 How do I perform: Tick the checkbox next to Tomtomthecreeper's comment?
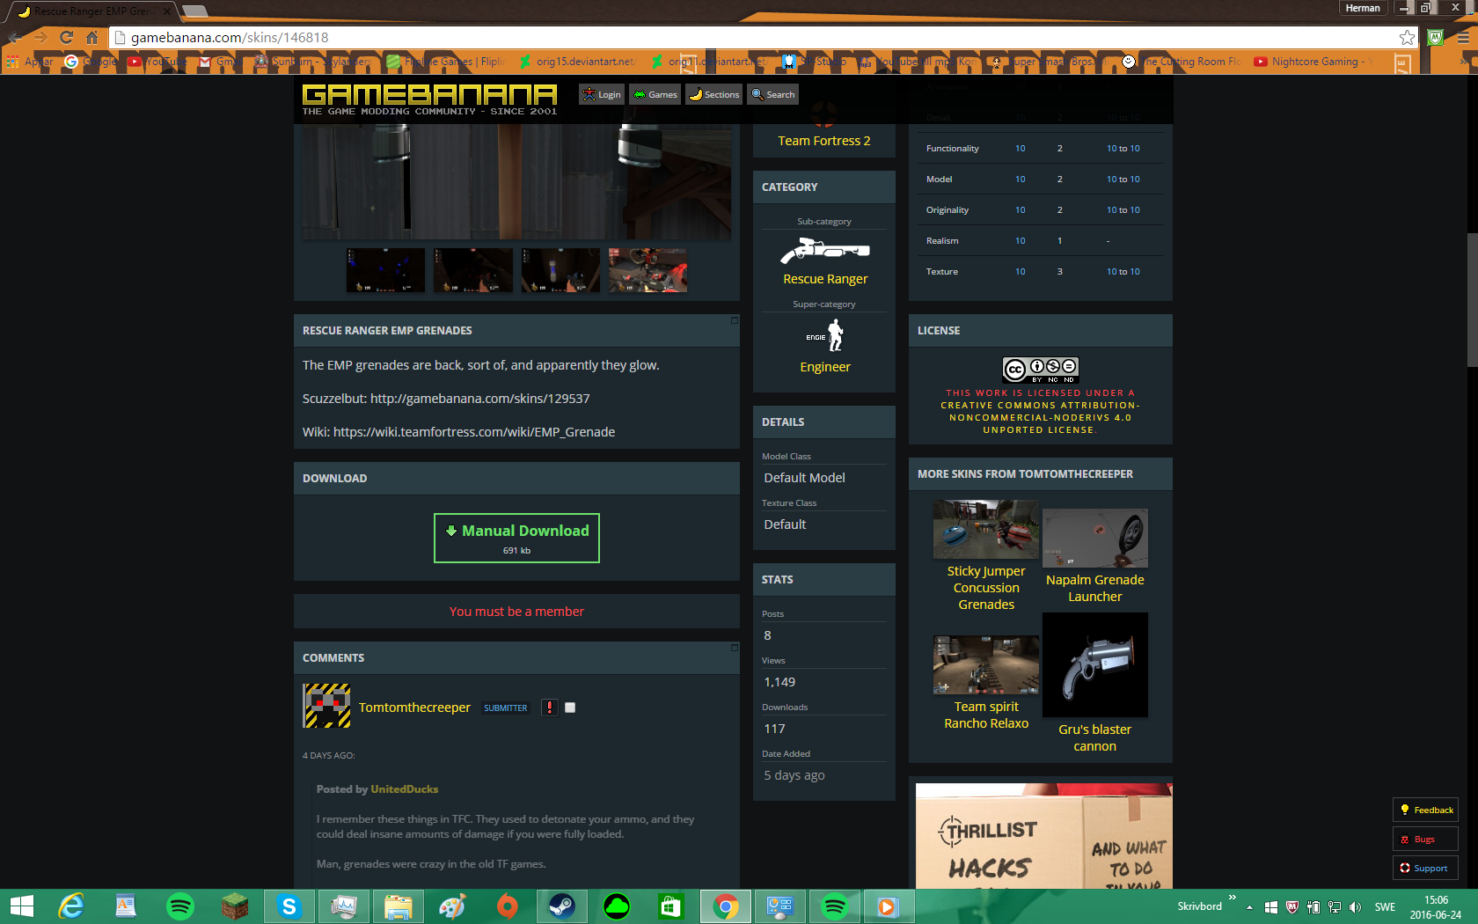(x=570, y=708)
